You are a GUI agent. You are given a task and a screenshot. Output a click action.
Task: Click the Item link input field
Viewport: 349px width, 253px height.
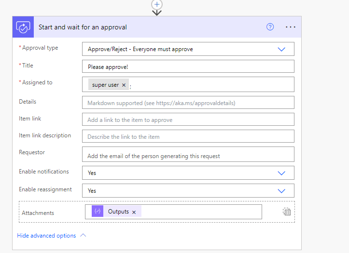188,120
